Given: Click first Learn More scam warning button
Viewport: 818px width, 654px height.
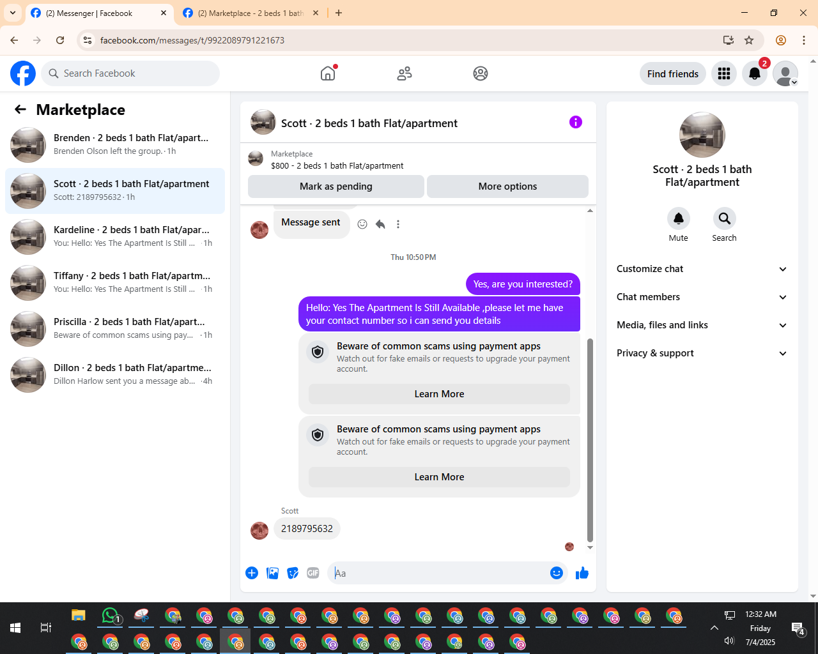Looking at the screenshot, I should pos(439,394).
